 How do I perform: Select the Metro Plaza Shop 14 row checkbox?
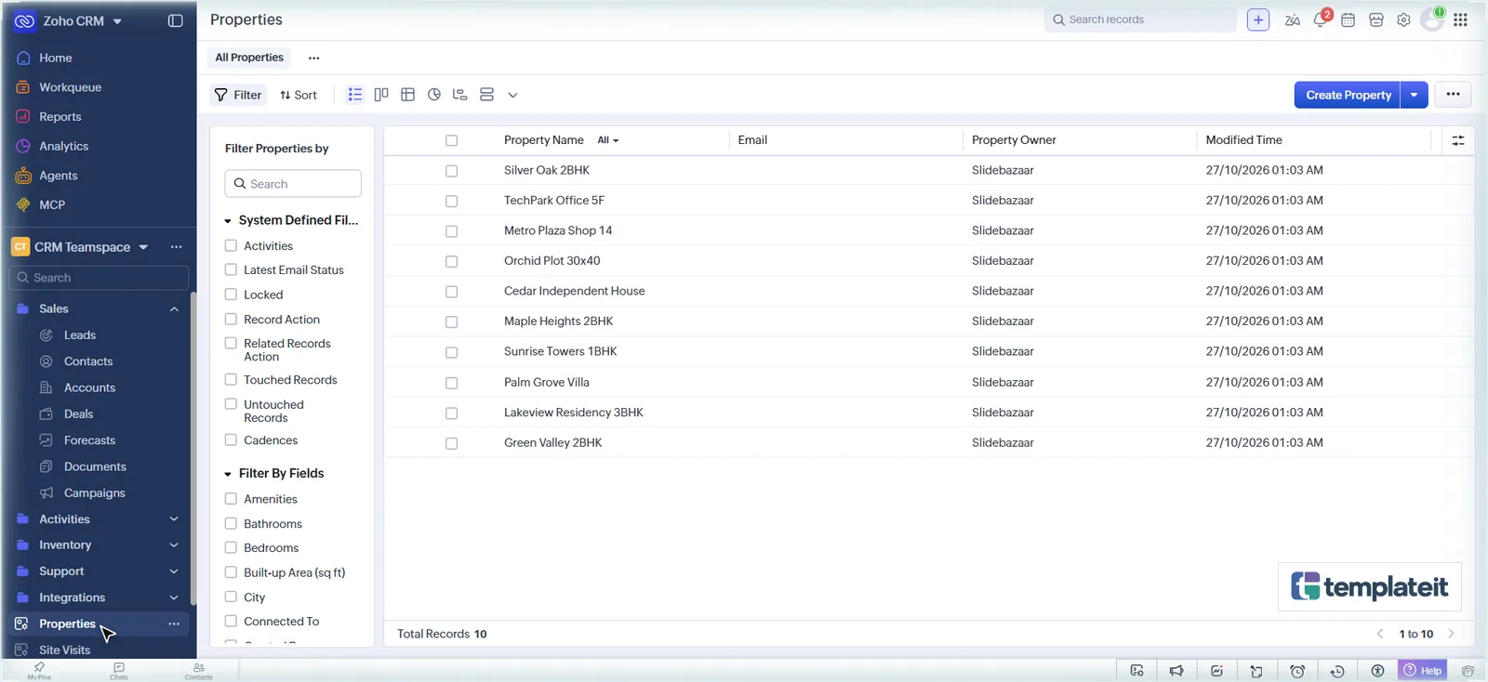click(x=451, y=231)
